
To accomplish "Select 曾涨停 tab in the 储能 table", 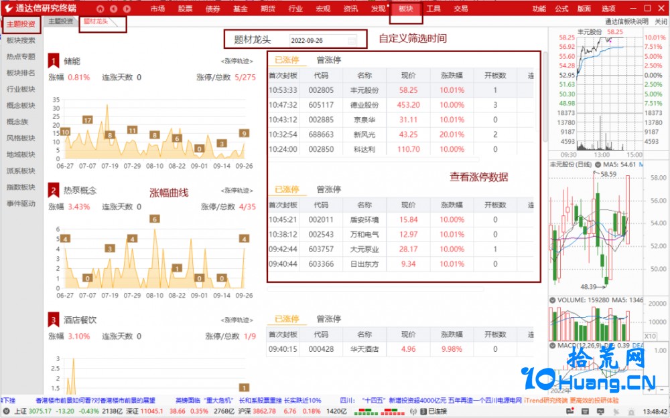I will [x=328, y=60].
